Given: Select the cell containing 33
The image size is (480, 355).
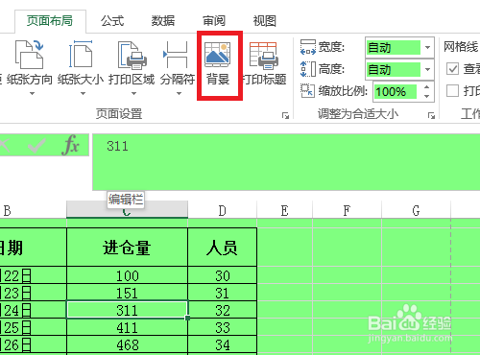Looking at the screenshot, I should pos(222,327).
